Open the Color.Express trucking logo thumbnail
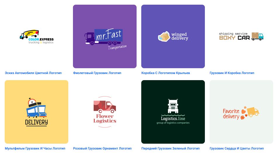 point(36,36)
